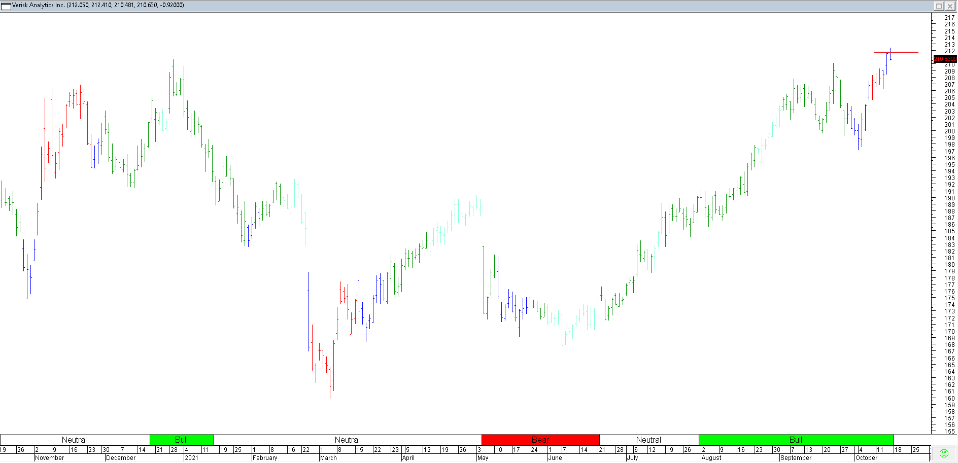Select the green Bull segment spanning August to October
Viewport: 958px width, 463px height.
click(x=796, y=440)
